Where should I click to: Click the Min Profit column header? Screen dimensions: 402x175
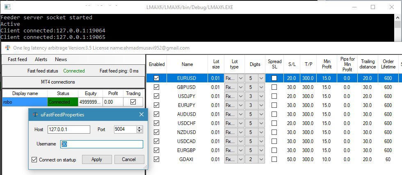(327, 64)
